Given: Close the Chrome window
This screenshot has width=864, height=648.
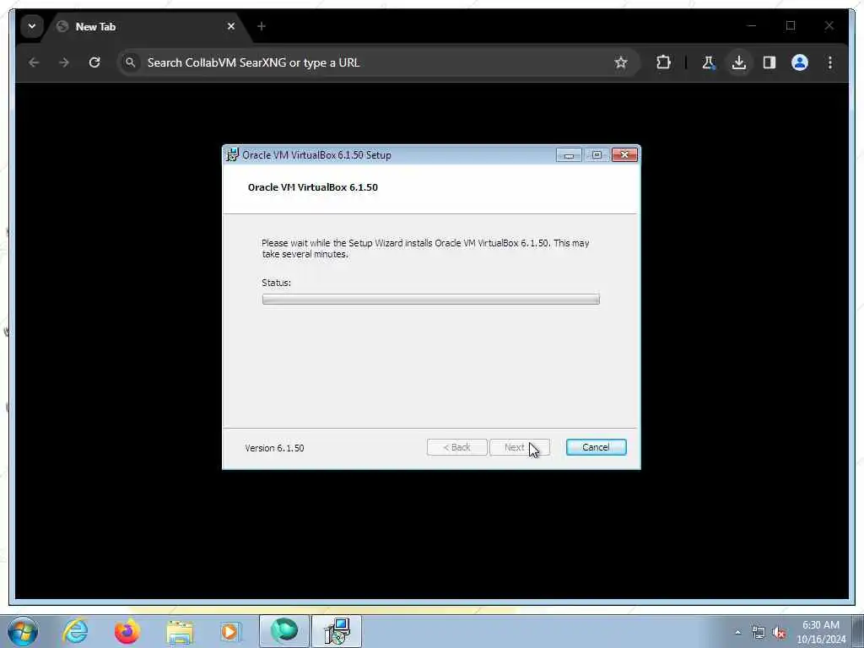Looking at the screenshot, I should tap(829, 25).
